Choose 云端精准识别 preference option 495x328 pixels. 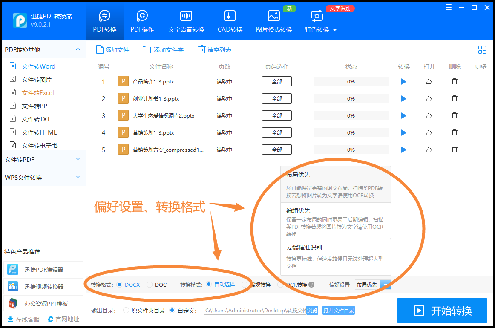336,257
